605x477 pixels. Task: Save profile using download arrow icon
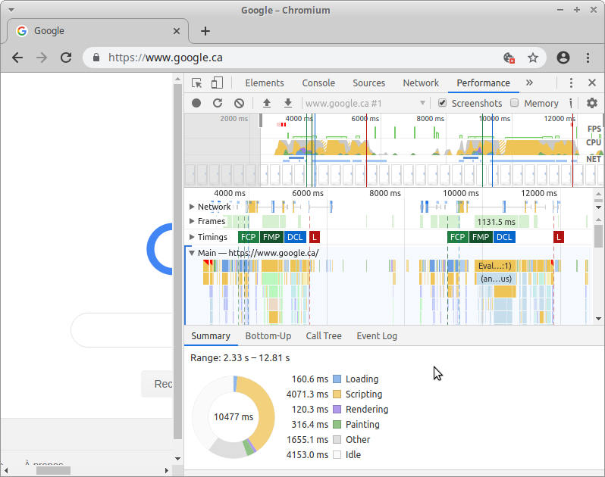coord(288,103)
